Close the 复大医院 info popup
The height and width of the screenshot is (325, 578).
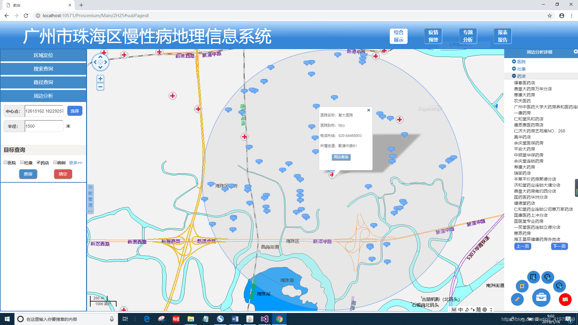[368, 110]
